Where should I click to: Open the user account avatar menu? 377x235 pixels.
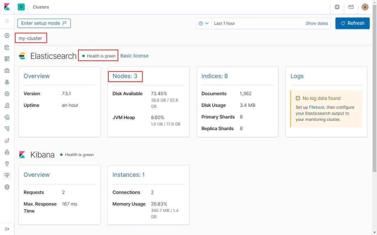pos(365,7)
